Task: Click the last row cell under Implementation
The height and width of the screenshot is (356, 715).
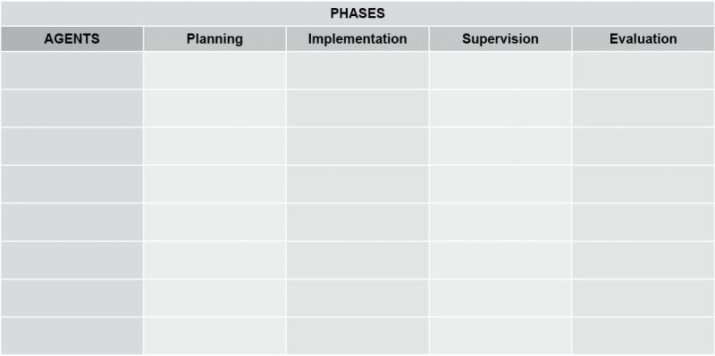Action: click(357, 336)
